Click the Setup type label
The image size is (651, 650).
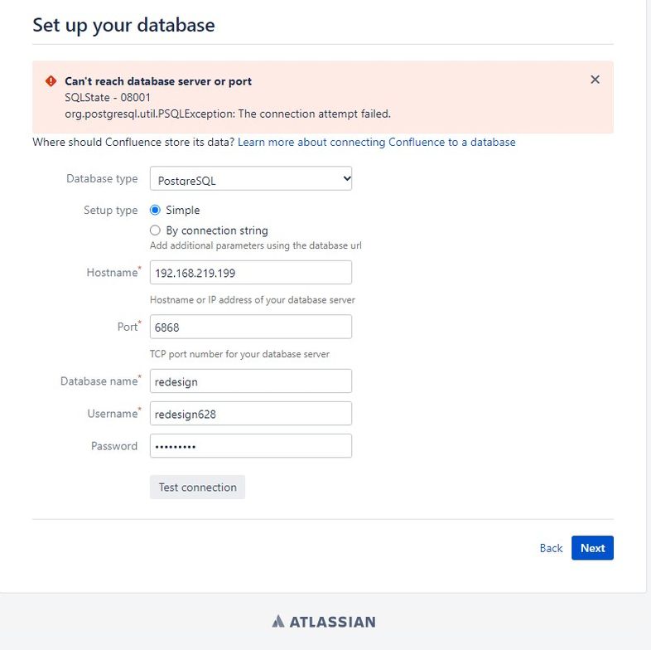pos(110,211)
